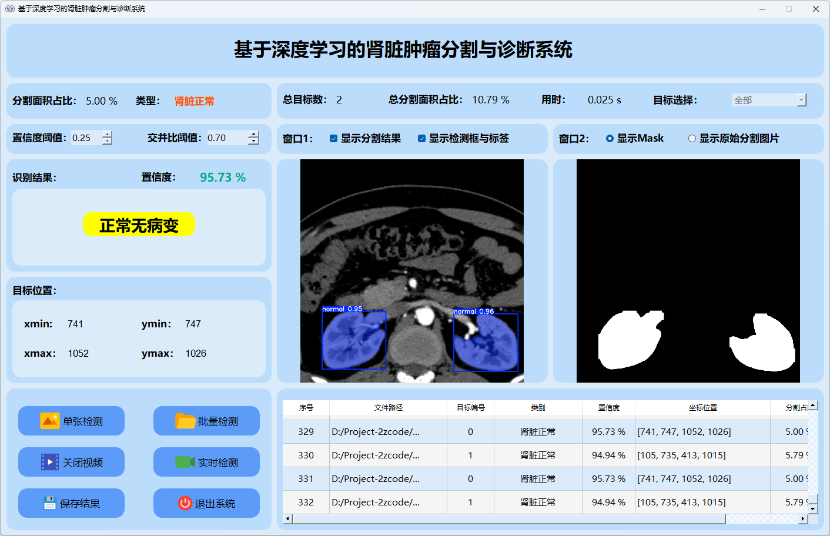Click the 文件路径 column header
This screenshot has width=830, height=536.
click(388, 407)
